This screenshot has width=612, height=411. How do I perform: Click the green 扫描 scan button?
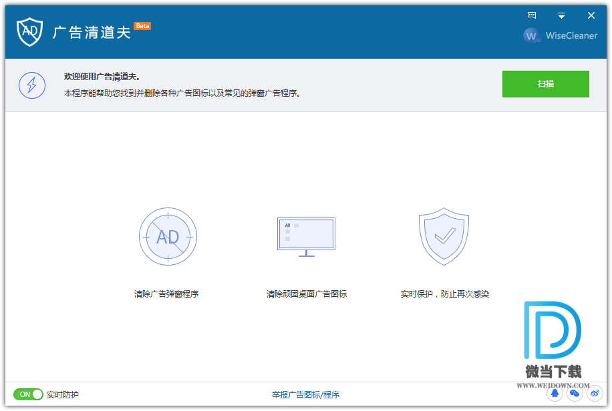(545, 84)
